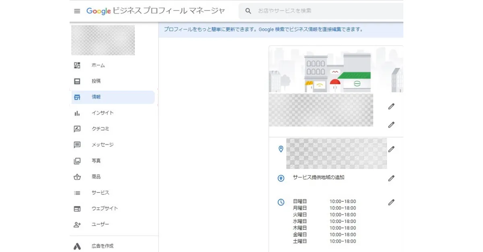The height and width of the screenshot is (252, 483).
Task: Select the 写真 photos icon
Action: [x=77, y=161]
